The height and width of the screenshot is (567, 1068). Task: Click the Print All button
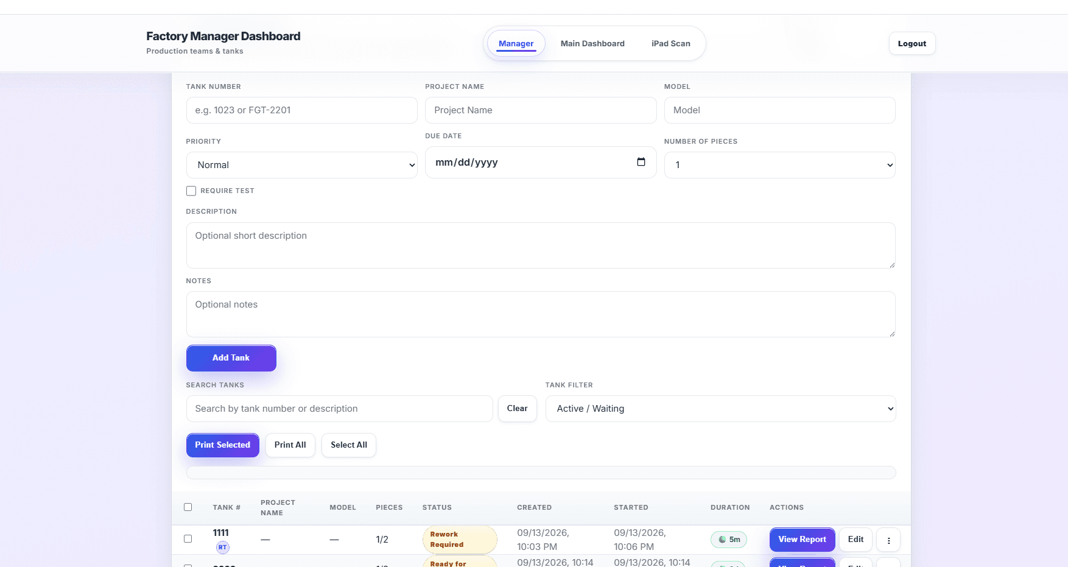[x=290, y=445]
